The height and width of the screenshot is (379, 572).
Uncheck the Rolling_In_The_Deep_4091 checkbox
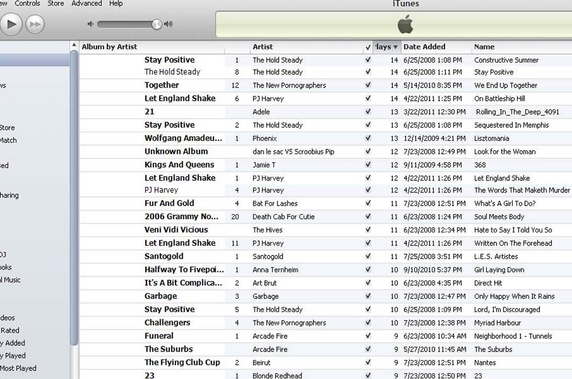pos(368,112)
